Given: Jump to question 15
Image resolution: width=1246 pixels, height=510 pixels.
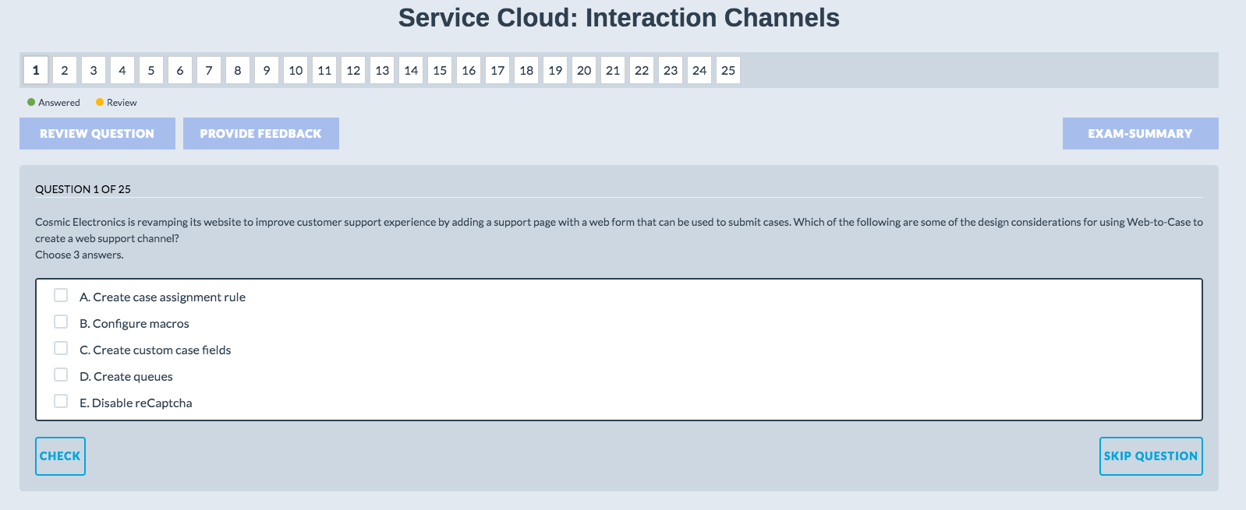Looking at the screenshot, I should pos(440,70).
